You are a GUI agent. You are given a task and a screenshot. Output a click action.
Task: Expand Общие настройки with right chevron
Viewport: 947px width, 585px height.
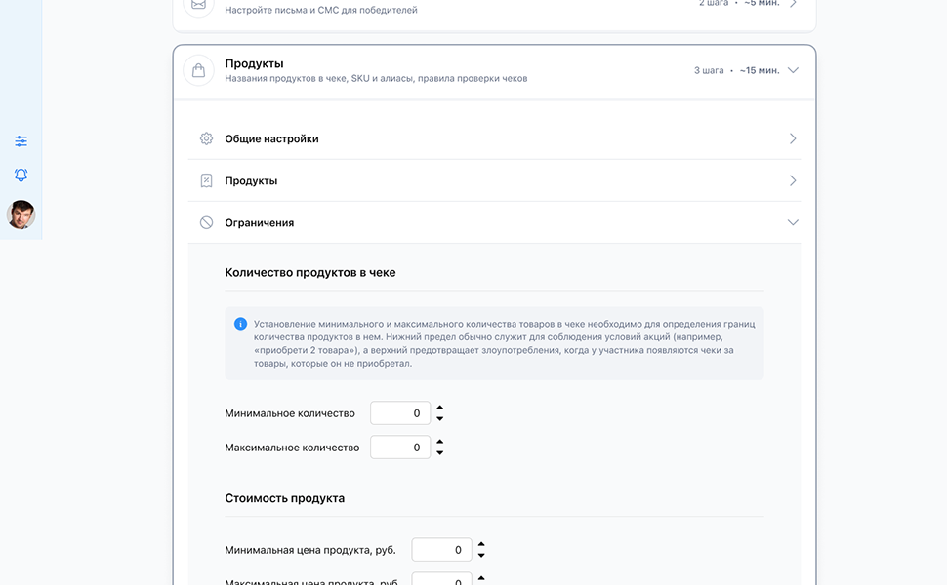793,138
